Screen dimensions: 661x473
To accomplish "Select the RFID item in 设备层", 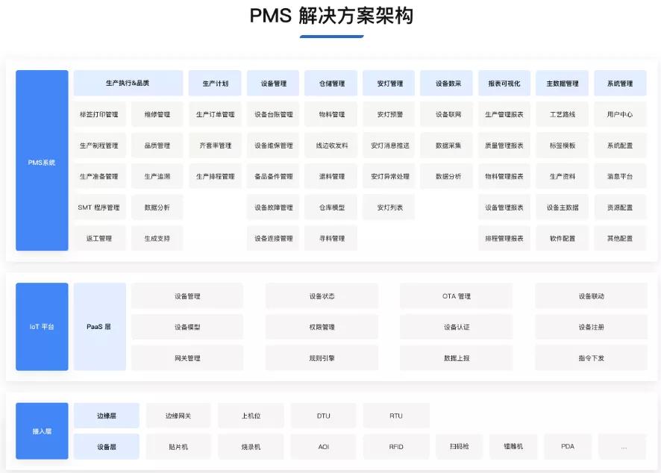I will pos(395,446).
